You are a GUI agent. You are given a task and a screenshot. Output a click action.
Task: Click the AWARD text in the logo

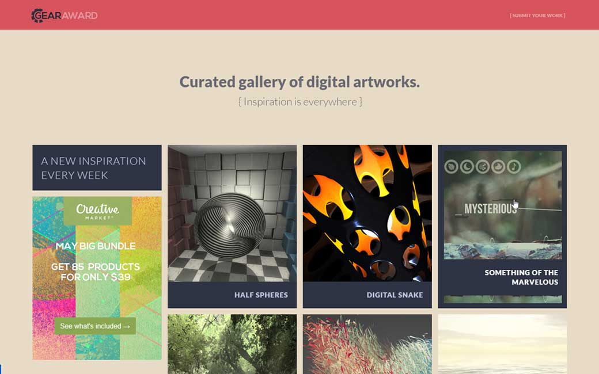coord(79,16)
